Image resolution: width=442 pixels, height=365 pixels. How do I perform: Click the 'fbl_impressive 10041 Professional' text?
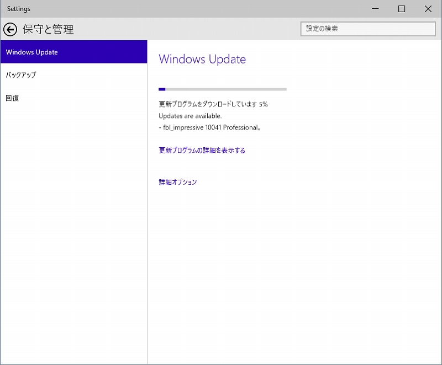click(211, 128)
